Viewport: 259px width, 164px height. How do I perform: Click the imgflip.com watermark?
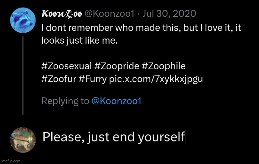(11, 161)
